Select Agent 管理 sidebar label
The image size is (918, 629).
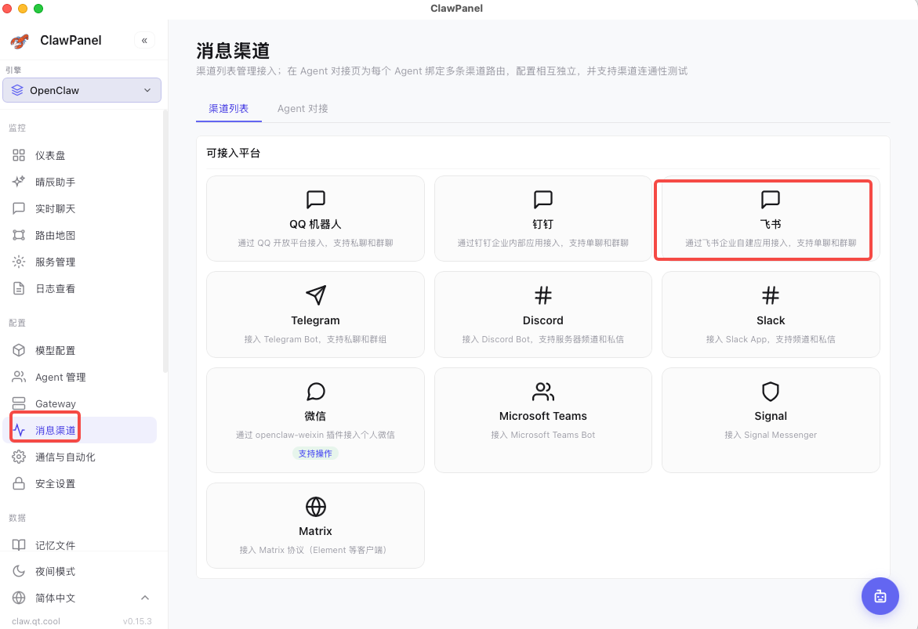60,378
